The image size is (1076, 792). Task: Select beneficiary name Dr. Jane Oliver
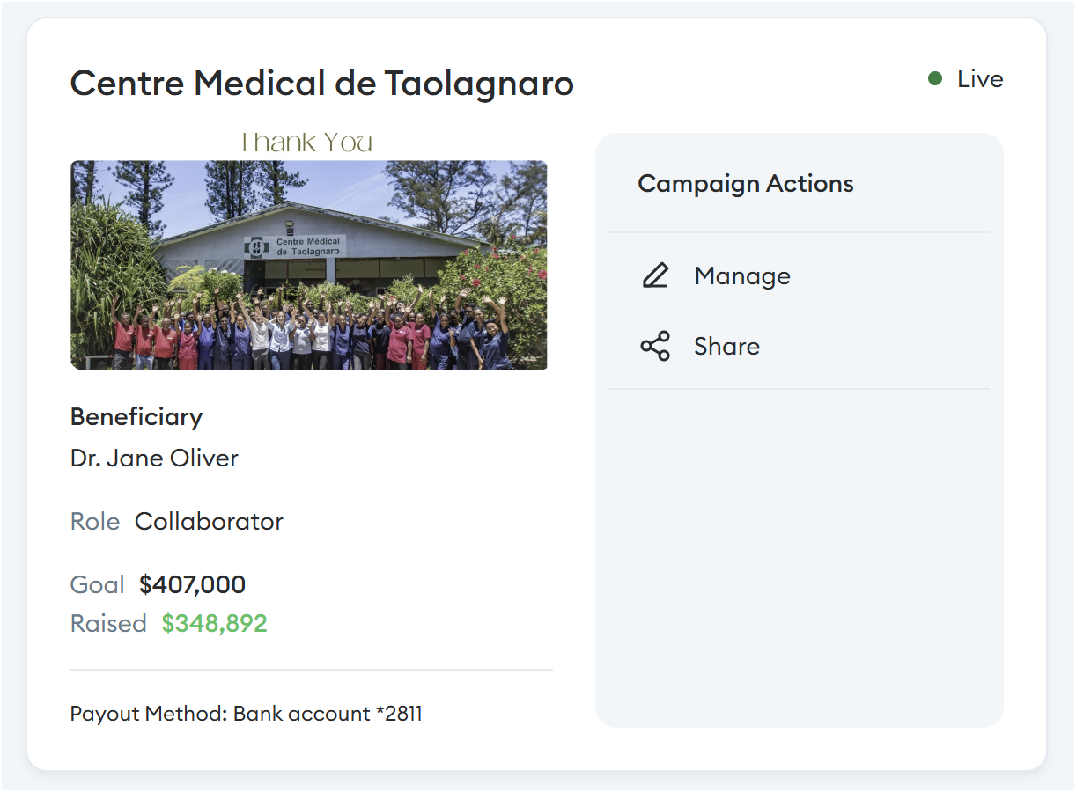pos(154,458)
